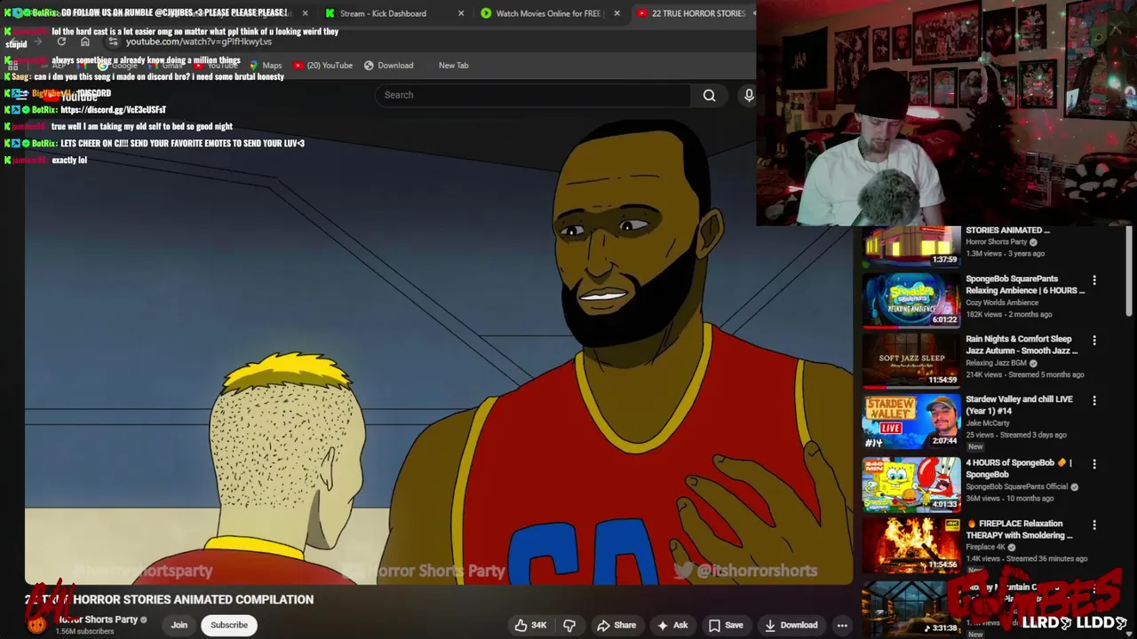The height and width of the screenshot is (639, 1137).
Task: Click Rain Nights & Comfort Sleep title
Action: (1022, 344)
